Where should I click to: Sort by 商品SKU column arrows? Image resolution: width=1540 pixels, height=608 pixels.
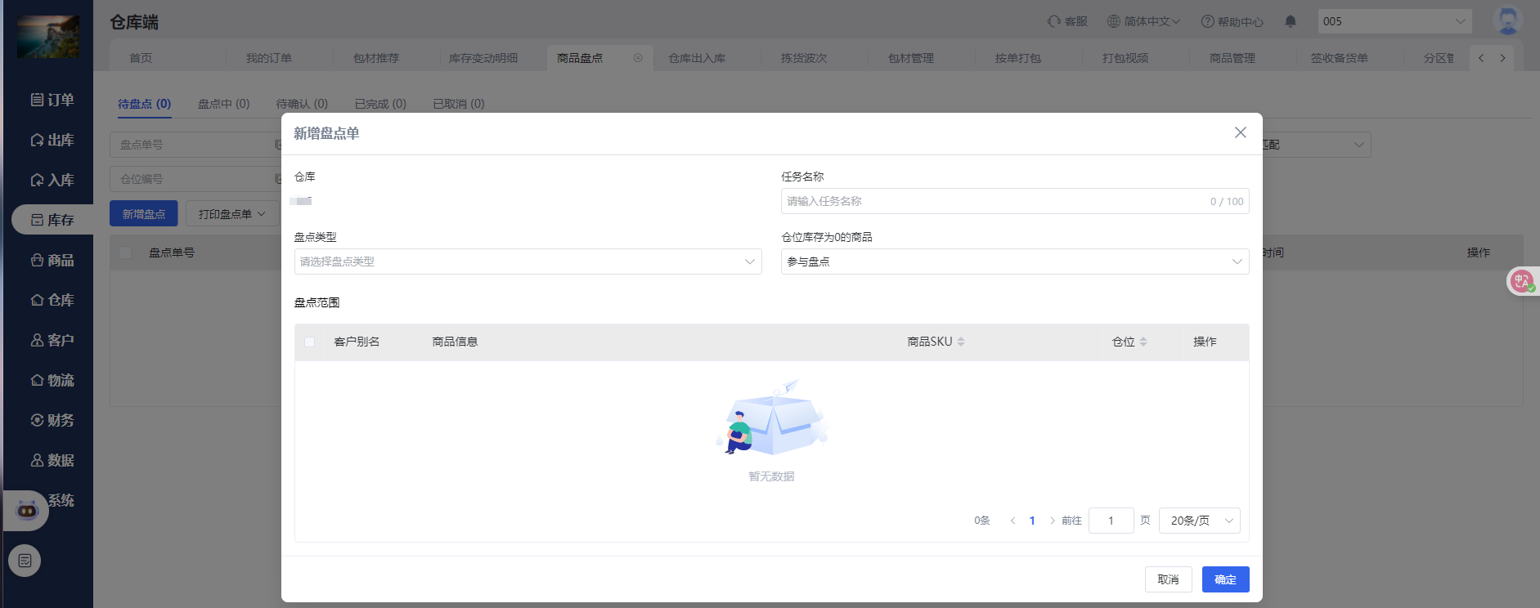coord(961,342)
